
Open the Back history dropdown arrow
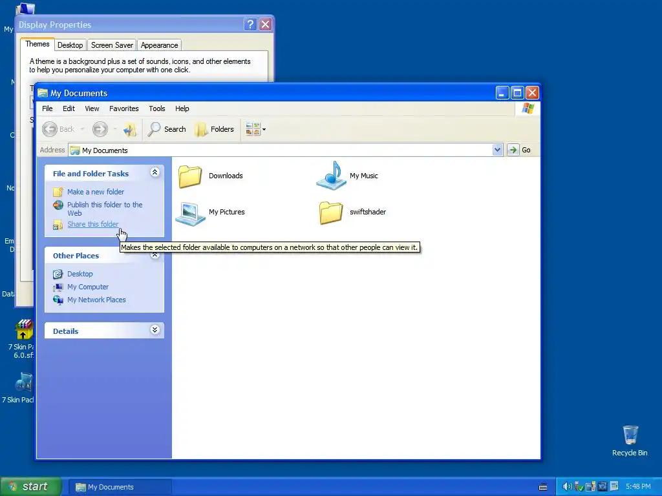(x=82, y=129)
